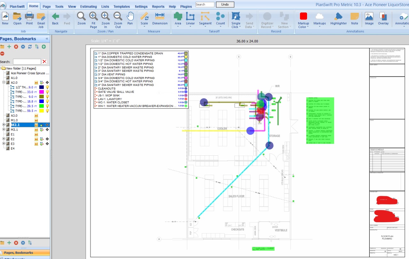This screenshot has width=409, height=259.
Task: Create a New job from the ribbon
Action: tap(5, 19)
